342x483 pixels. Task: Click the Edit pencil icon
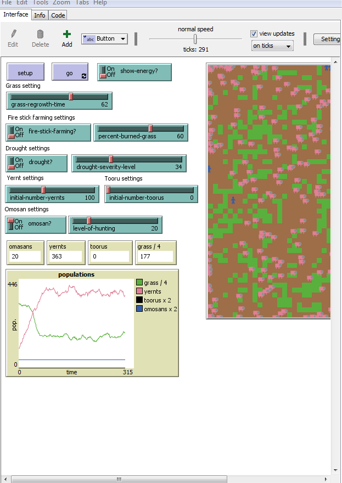tap(14, 34)
